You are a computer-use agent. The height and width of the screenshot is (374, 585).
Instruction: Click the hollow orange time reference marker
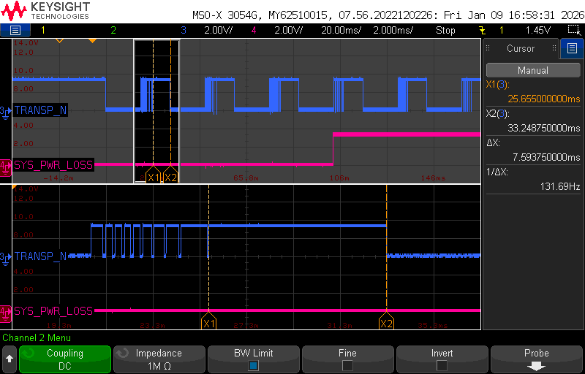click(x=59, y=41)
